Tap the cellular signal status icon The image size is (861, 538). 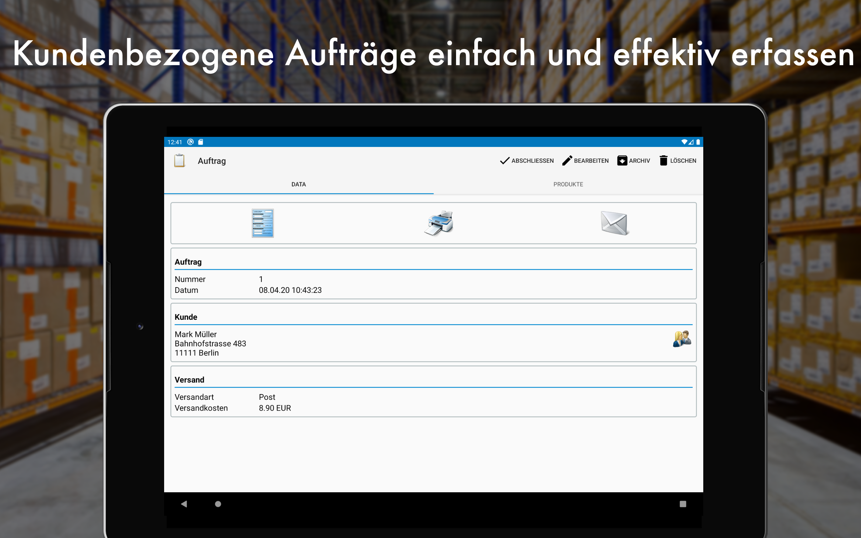691,142
